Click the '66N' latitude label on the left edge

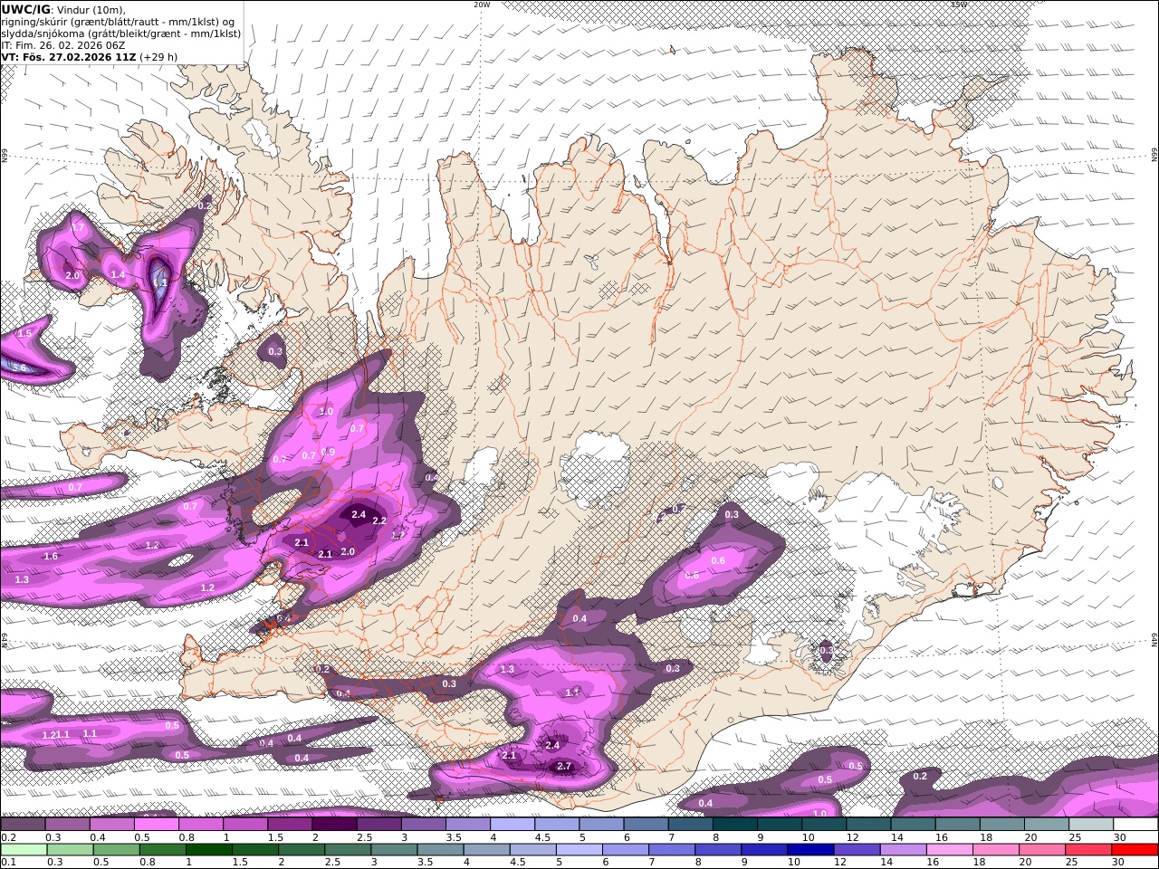coord(5,158)
